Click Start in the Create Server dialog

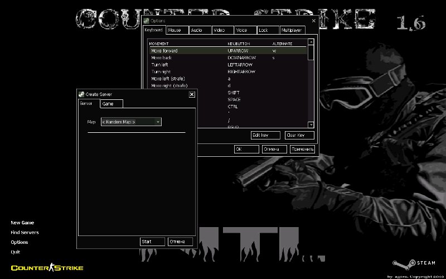[152, 242]
